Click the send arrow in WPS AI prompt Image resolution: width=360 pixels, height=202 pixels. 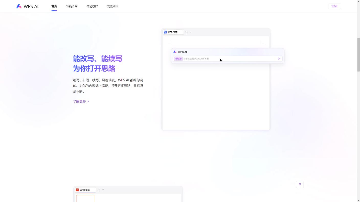click(279, 59)
